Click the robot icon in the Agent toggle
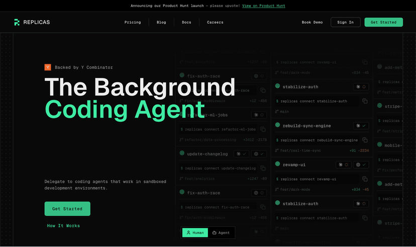The height and width of the screenshot is (247, 416). [x=215, y=232]
